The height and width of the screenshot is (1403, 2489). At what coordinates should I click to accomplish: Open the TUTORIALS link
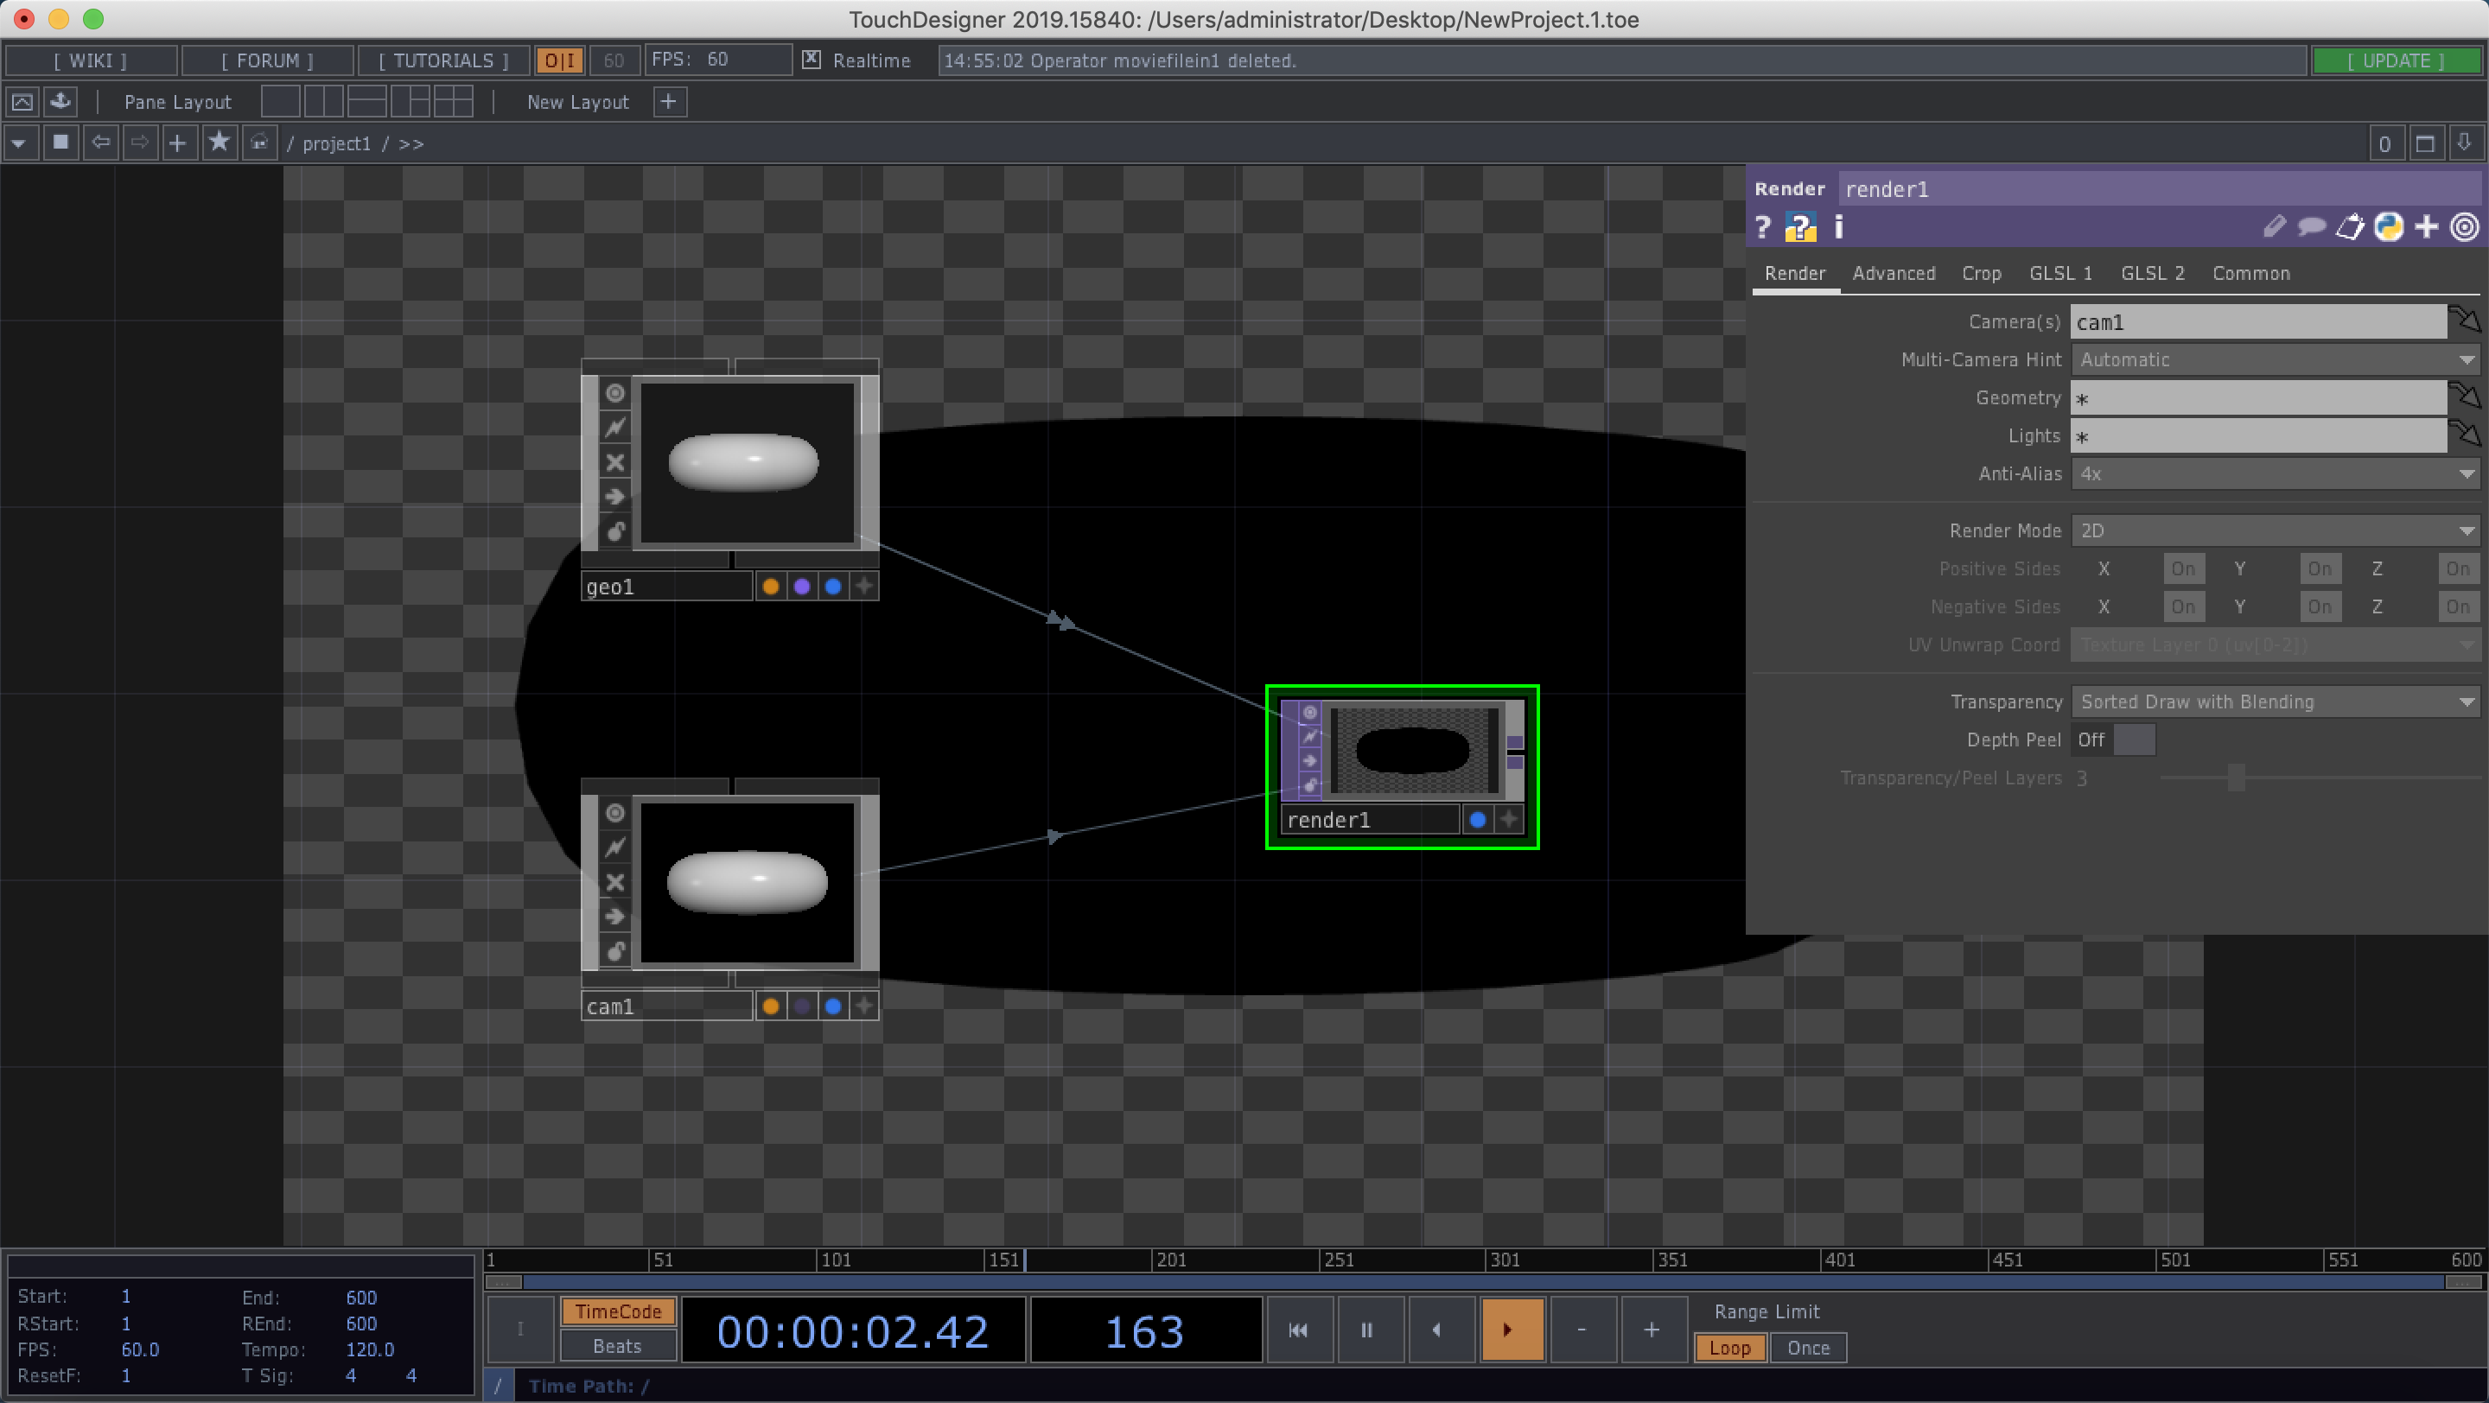[x=443, y=60]
